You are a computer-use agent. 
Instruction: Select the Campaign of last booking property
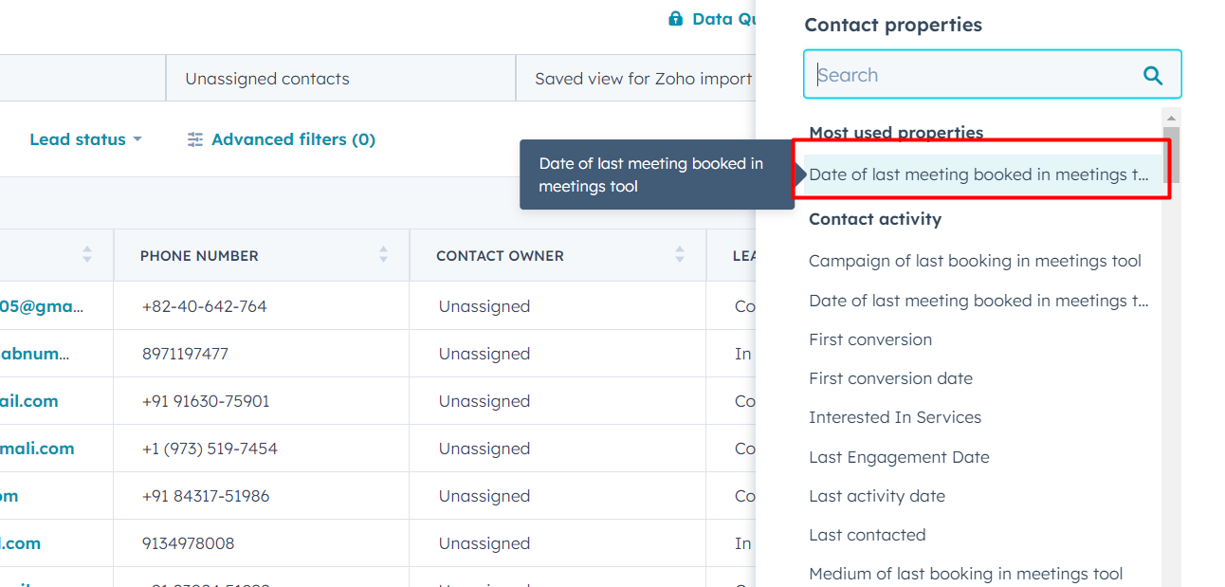point(975,260)
